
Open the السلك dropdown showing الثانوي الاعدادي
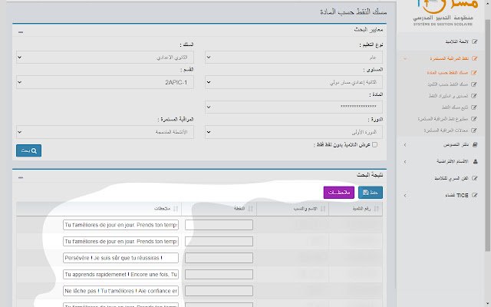[x=105, y=58]
